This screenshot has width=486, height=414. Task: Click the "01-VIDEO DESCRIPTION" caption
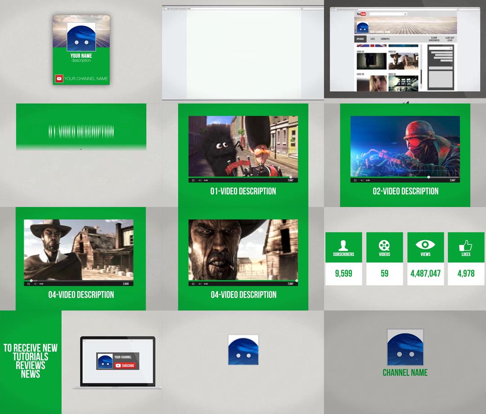[243, 191]
